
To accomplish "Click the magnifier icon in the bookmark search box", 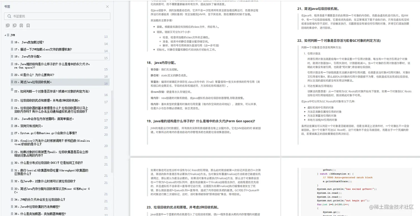I will (9, 16).
